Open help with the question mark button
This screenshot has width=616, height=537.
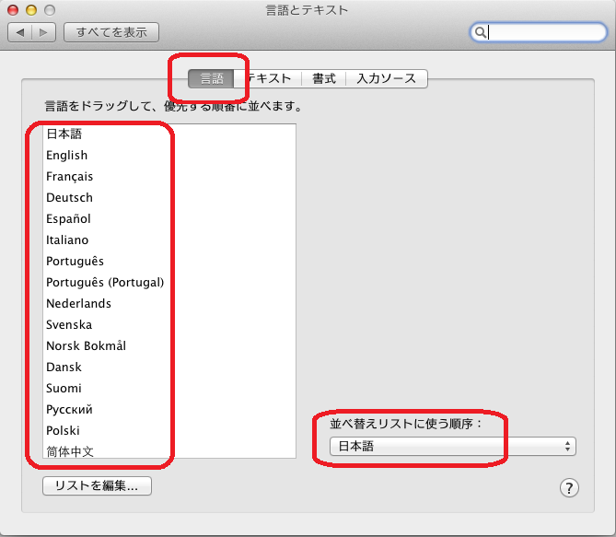569,488
